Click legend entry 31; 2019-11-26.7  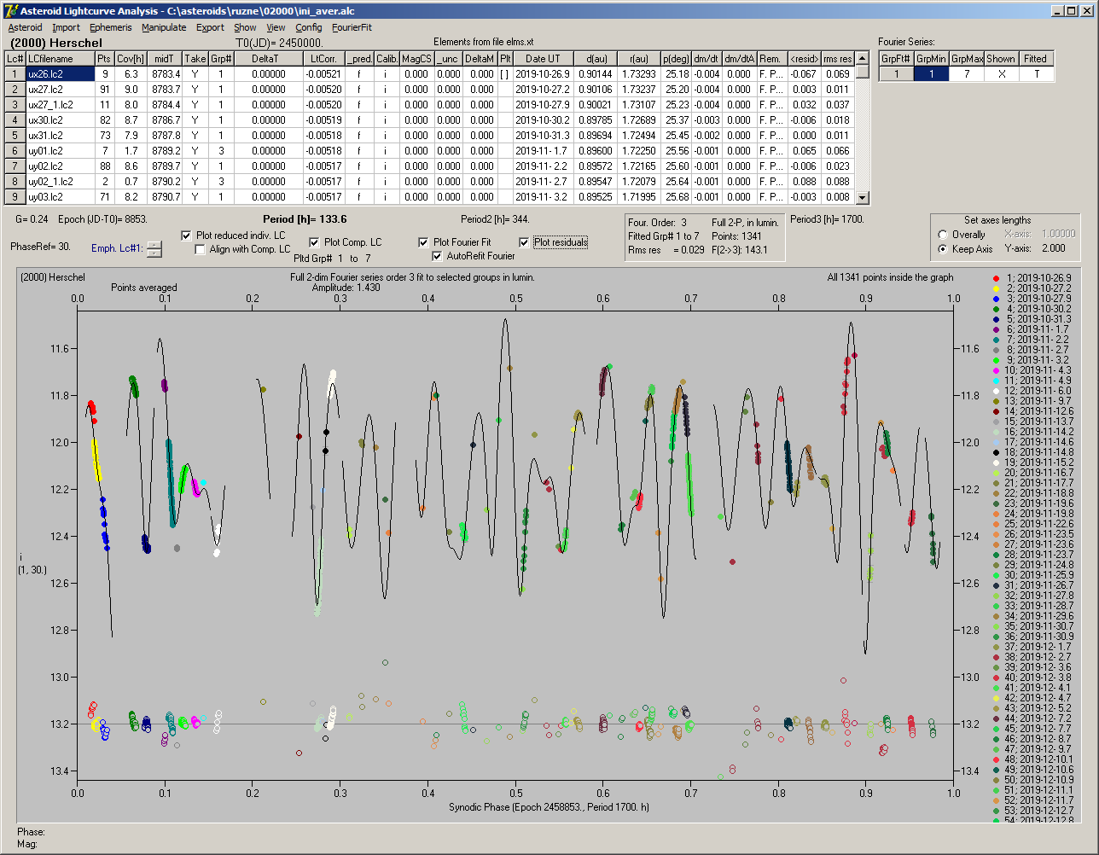click(1032, 585)
